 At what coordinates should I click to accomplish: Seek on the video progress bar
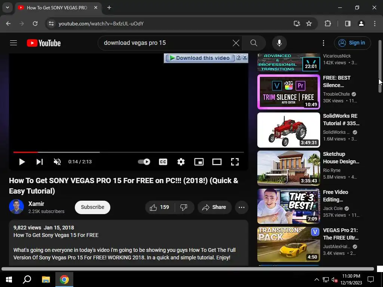coord(129,152)
